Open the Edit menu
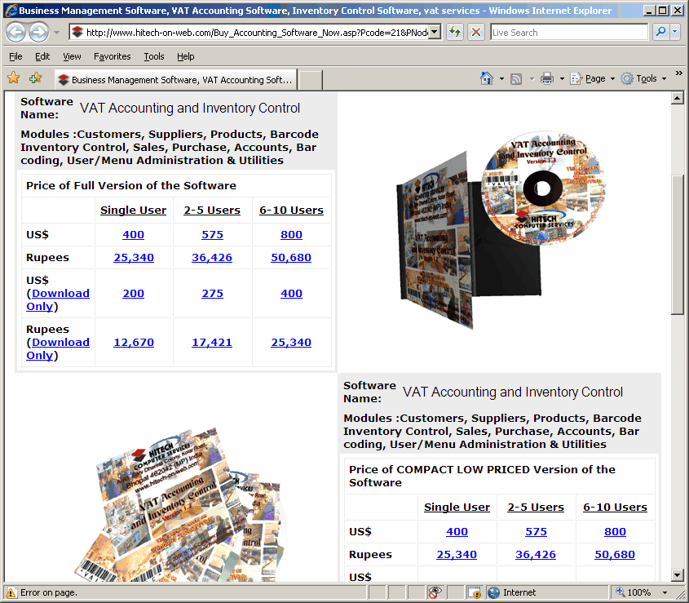 pos(42,56)
